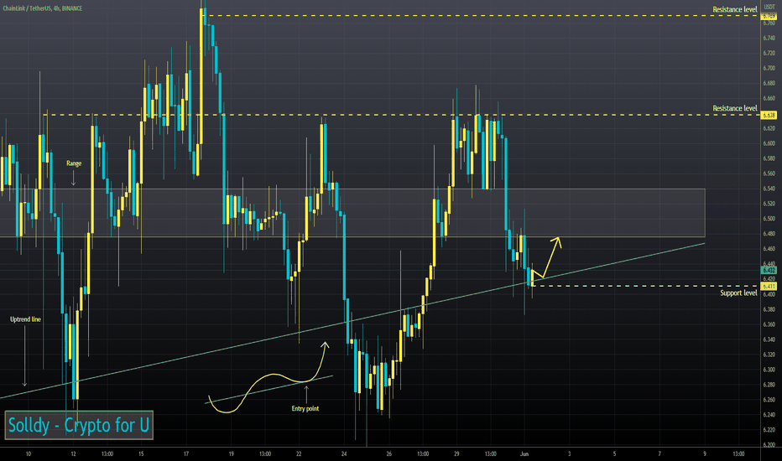Click the USDT currency label on price axis

point(769,8)
